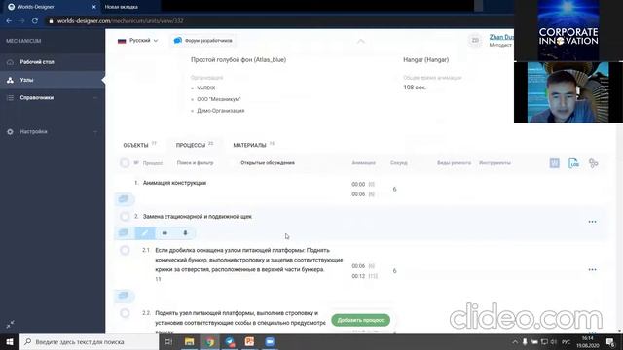Click the green Добавить процесс button
Viewport: 623px width, 350px height.
pos(360,320)
